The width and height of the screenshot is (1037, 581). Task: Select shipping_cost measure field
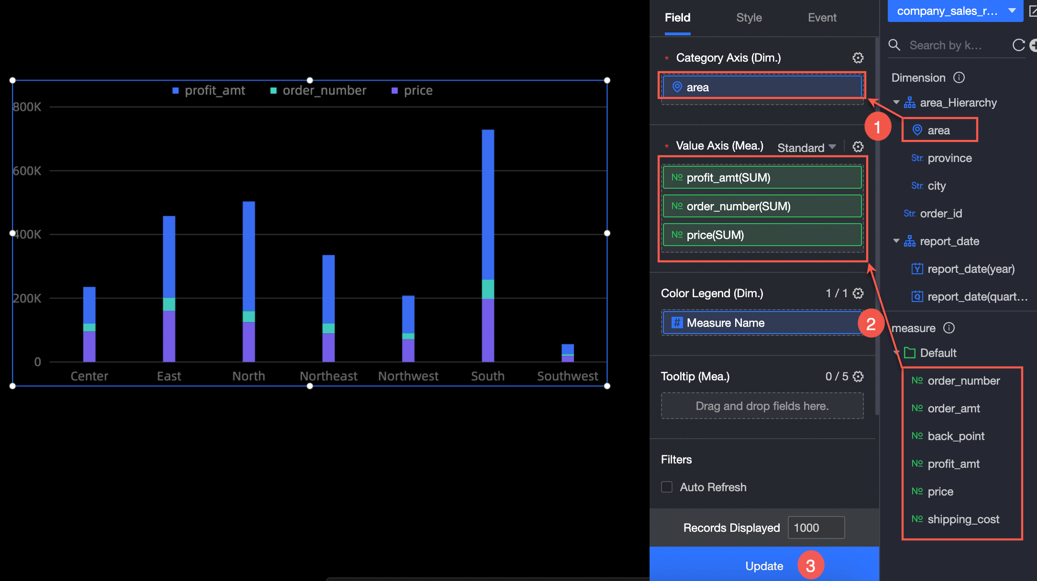pos(963,519)
